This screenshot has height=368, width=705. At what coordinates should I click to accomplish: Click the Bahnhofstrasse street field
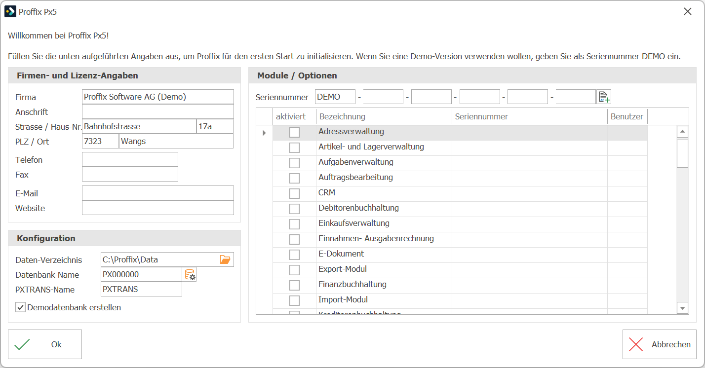coord(139,126)
